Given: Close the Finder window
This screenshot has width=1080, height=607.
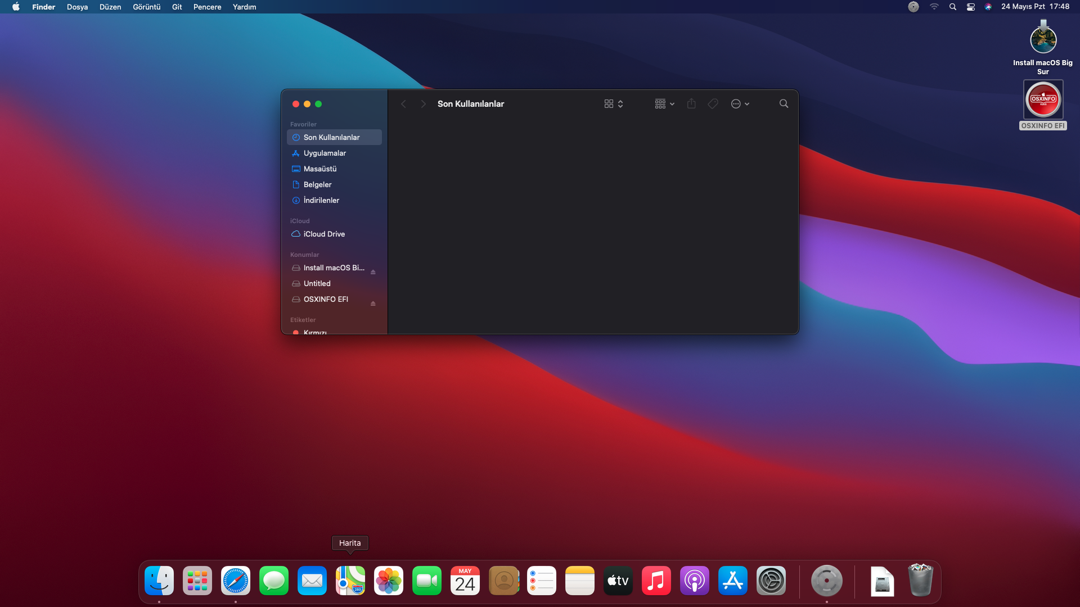Looking at the screenshot, I should pyautogui.click(x=296, y=104).
